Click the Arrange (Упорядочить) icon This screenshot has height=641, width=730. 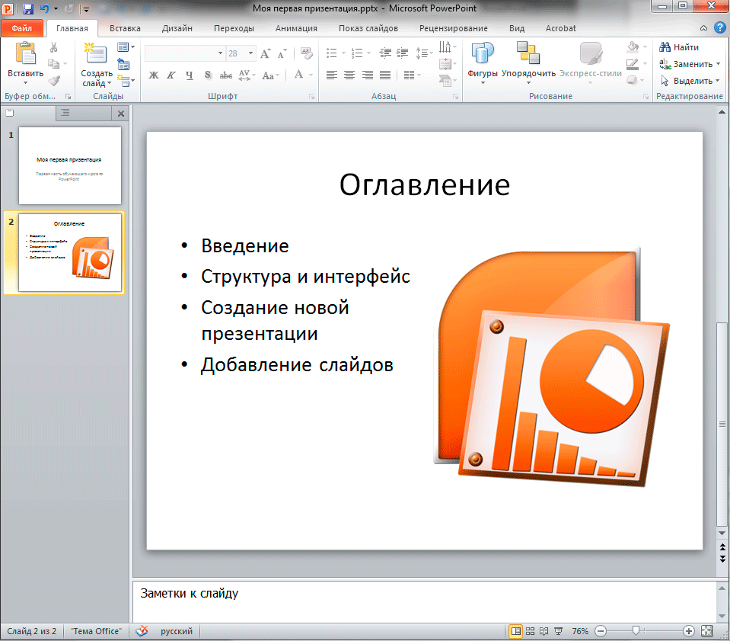pyautogui.click(x=528, y=53)
